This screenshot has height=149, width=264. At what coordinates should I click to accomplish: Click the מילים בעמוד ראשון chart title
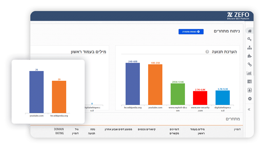coord(88,52)
